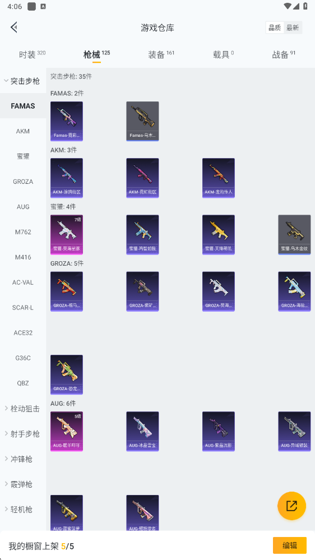Open the level 7 pink 蜜獾 skin

click(x=67, y=235)
